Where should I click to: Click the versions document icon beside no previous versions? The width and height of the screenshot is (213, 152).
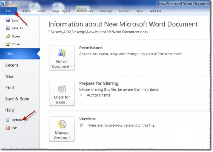click(x=81, y=125)
